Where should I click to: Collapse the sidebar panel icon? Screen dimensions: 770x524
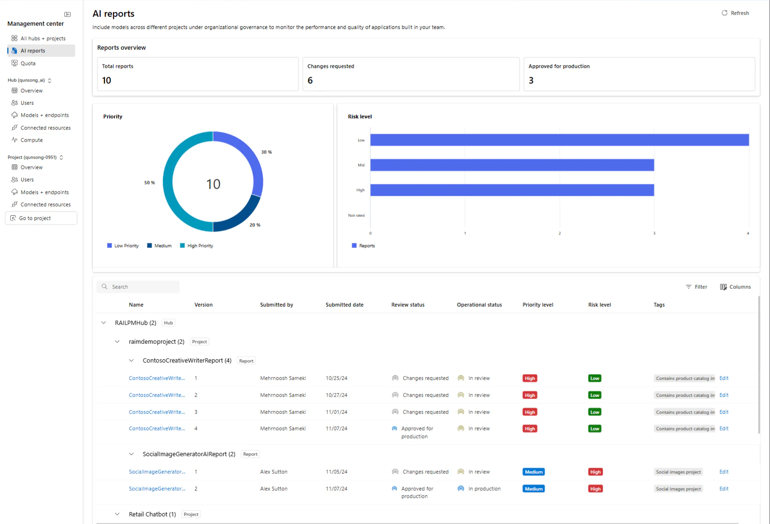[x=67, y=14]
